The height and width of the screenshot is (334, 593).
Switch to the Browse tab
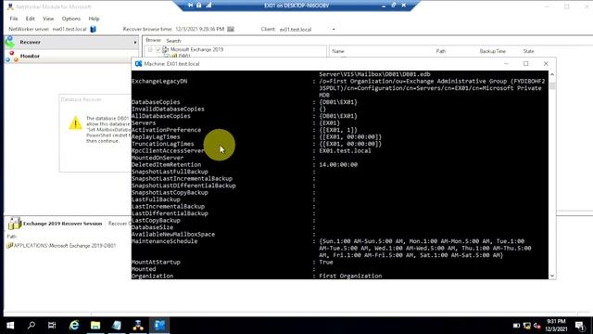pyautogui.click(x=153, y=40)
